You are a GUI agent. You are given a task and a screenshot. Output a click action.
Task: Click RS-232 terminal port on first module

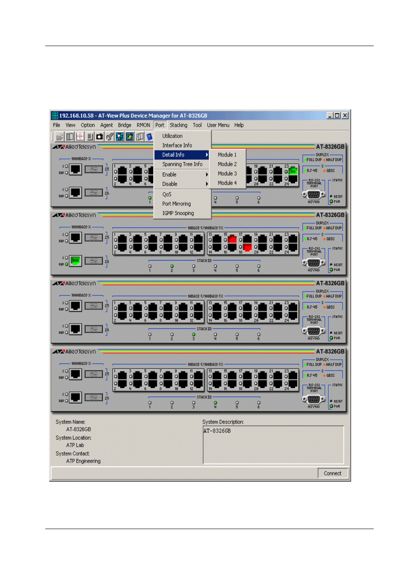click(314, 195)
